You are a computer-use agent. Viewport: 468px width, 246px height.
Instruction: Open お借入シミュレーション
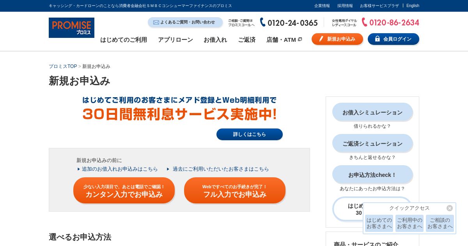372,112
